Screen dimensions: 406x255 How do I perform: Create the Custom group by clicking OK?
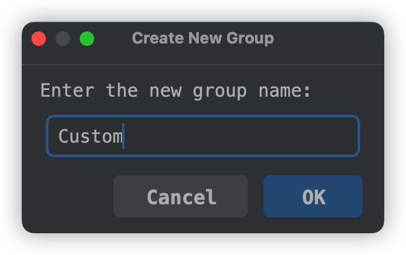(313, 196)
